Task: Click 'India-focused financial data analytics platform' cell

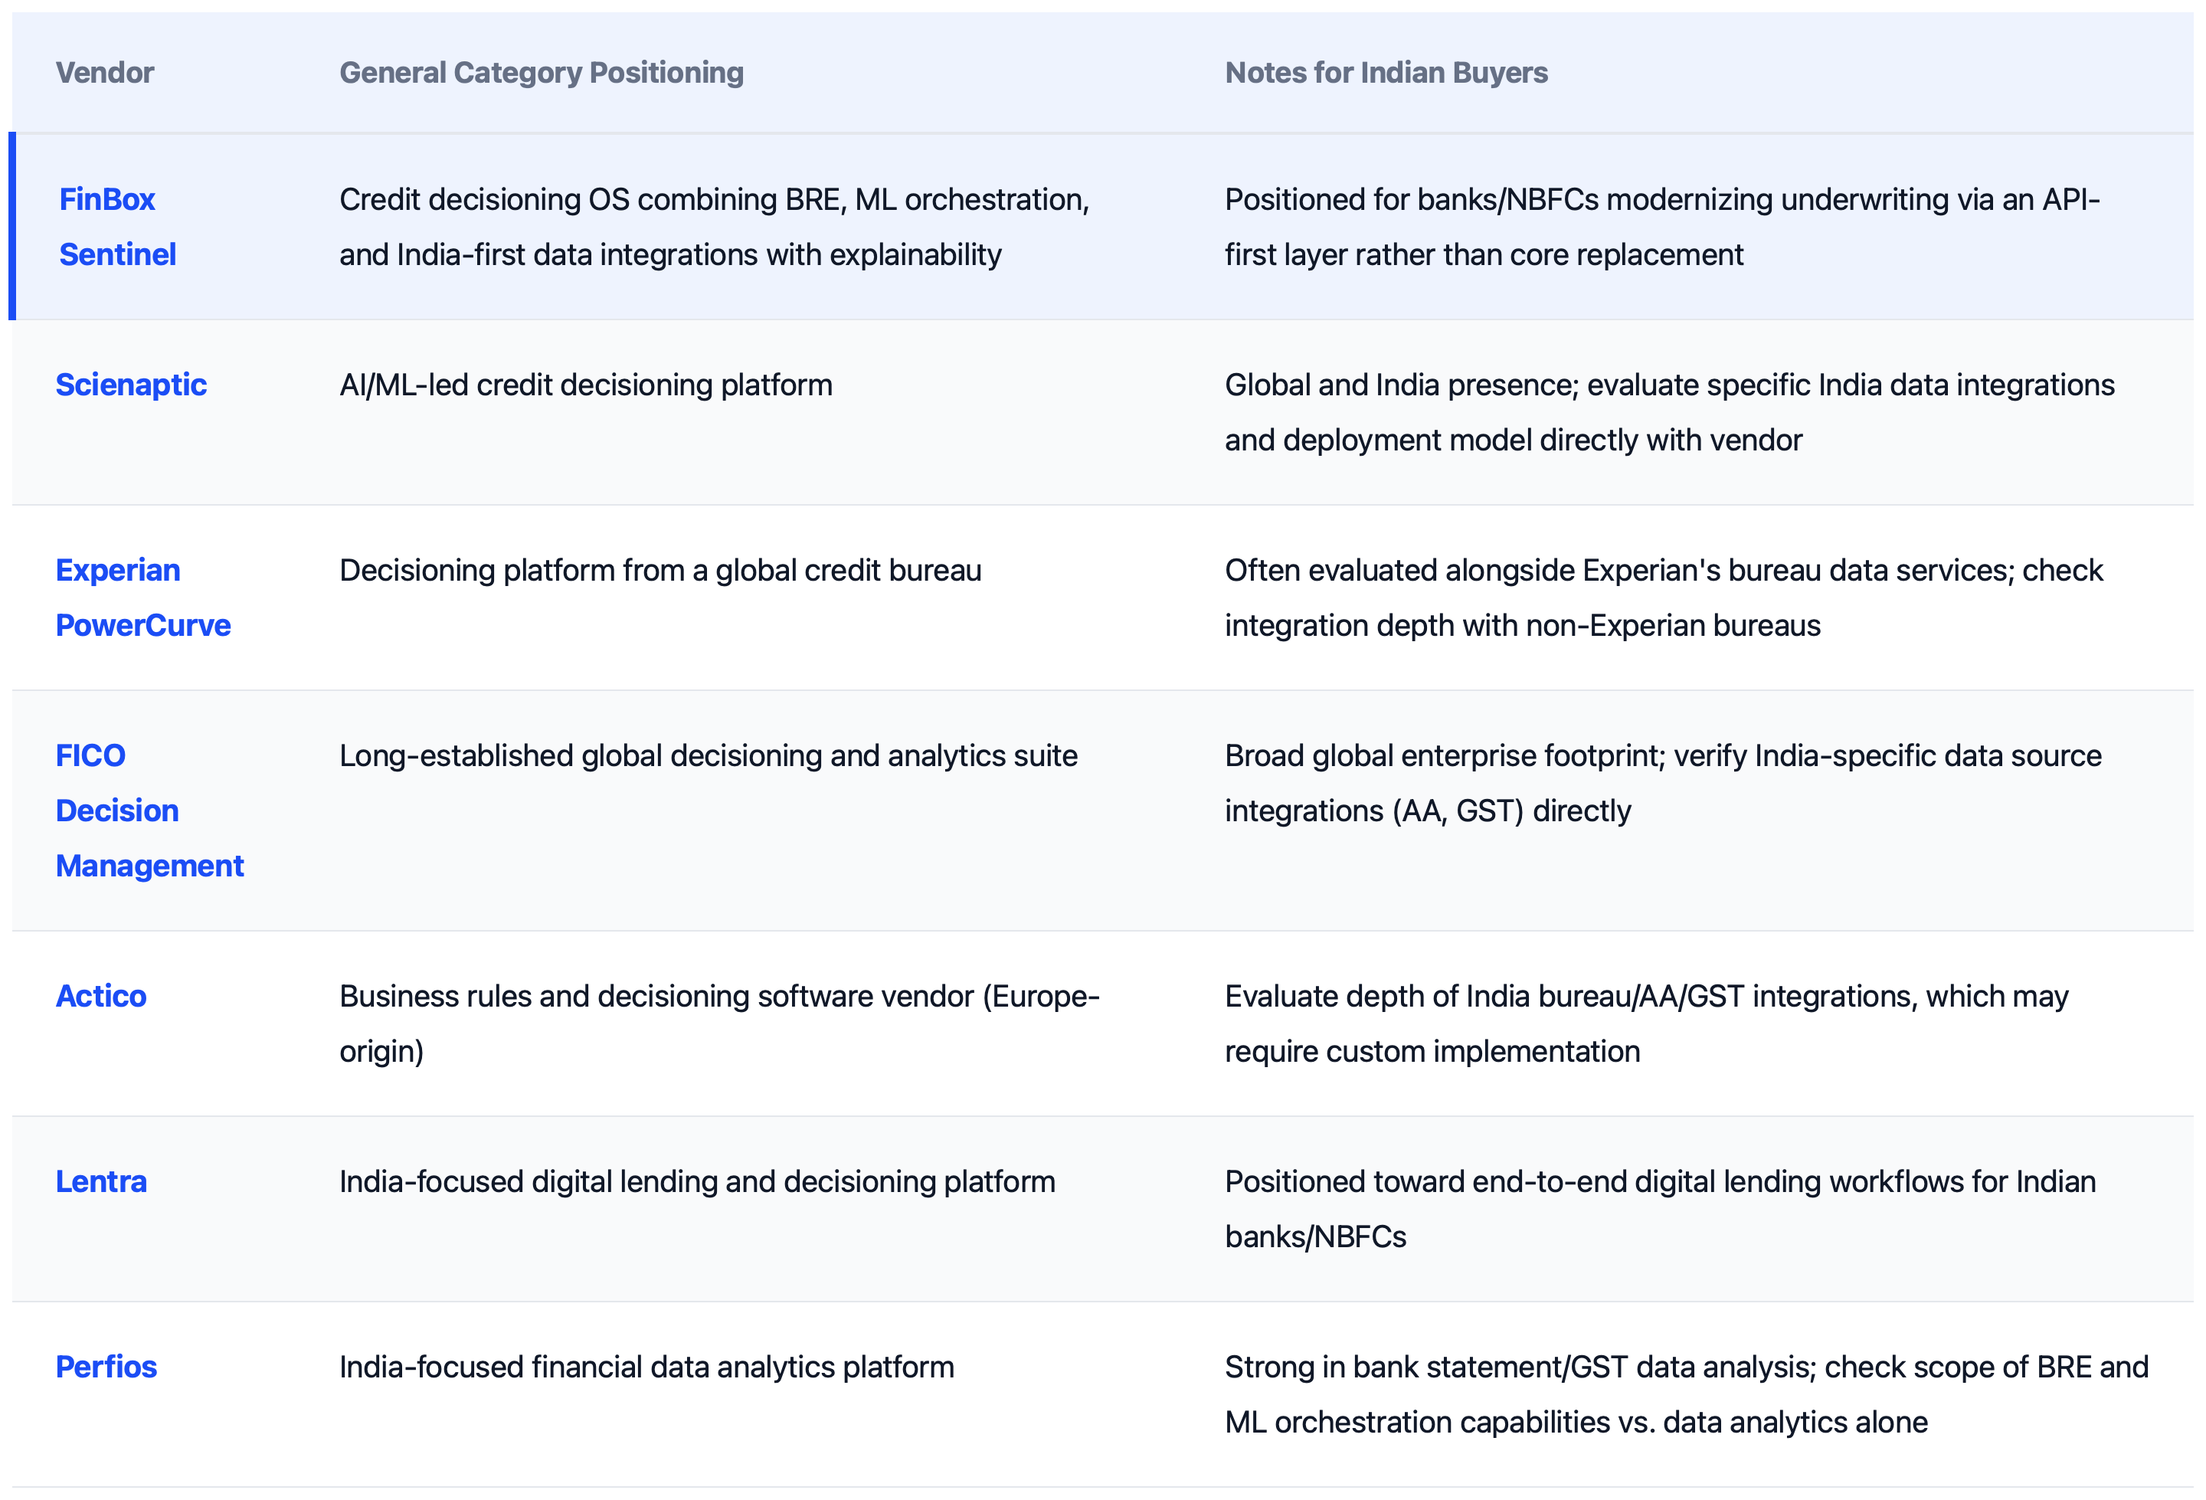Action: tap(646, 1366)
